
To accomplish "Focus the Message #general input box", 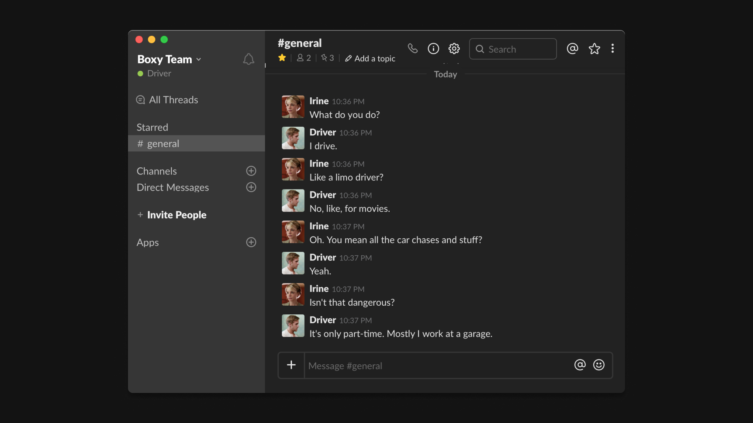I will pyautogui.click(x=439, y=365).
